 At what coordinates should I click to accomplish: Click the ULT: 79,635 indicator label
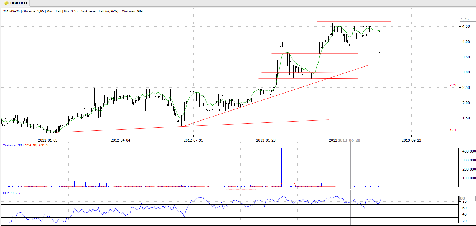[x=11, y=193]
